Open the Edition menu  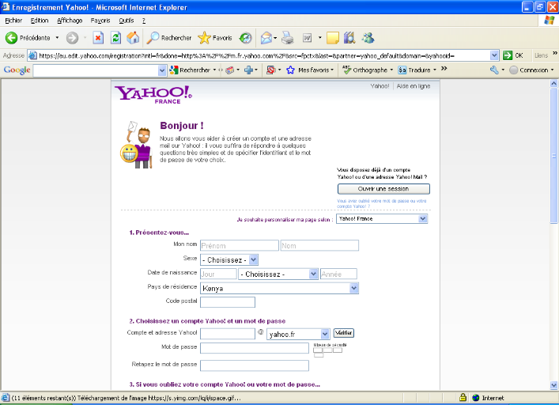click(40, 21)
